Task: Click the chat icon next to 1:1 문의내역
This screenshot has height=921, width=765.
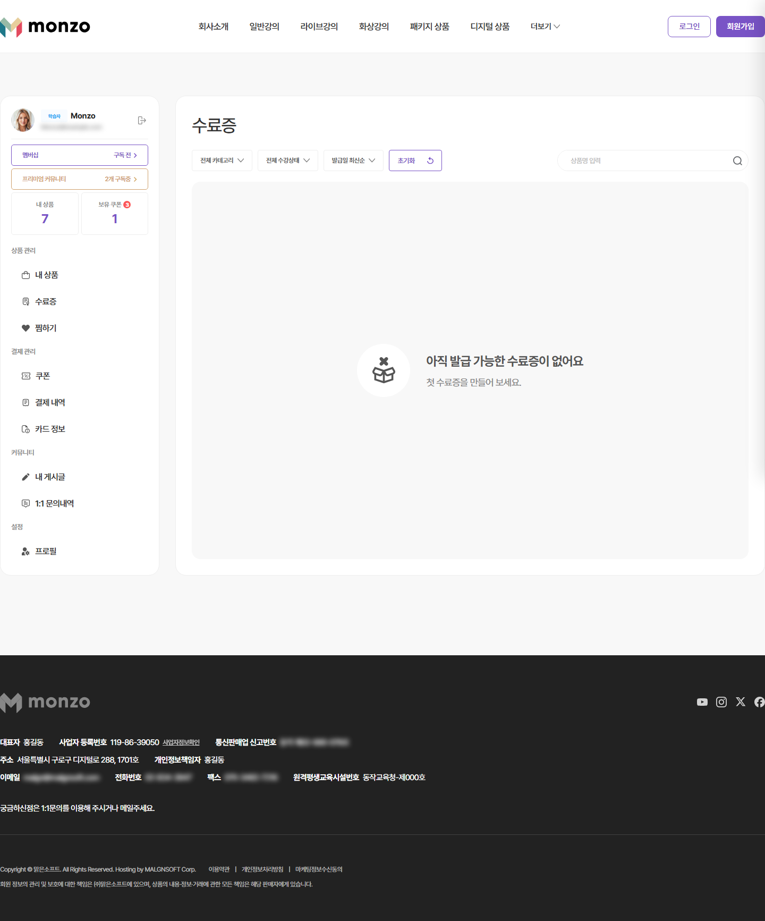Action: coord(25,503)
